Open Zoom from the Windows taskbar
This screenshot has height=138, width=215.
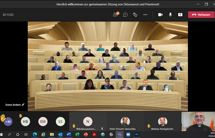pos(128,134)
